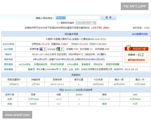Open the 网站排名 query link
151x121 pixels.
[x=98, y=64]
